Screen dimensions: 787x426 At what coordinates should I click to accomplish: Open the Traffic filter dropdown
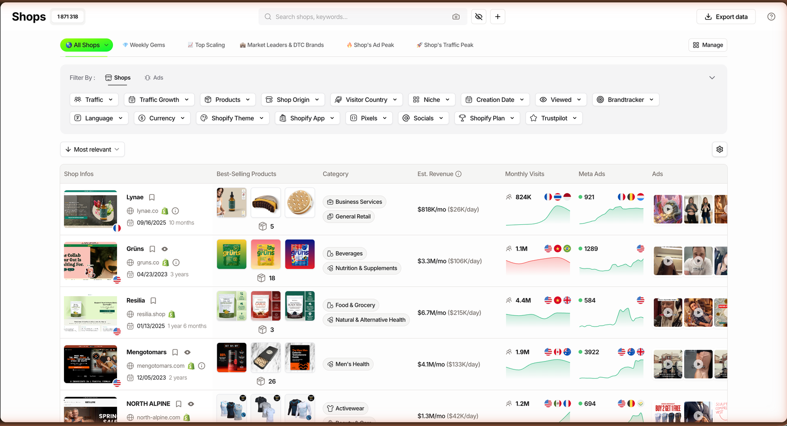(94, 99)
